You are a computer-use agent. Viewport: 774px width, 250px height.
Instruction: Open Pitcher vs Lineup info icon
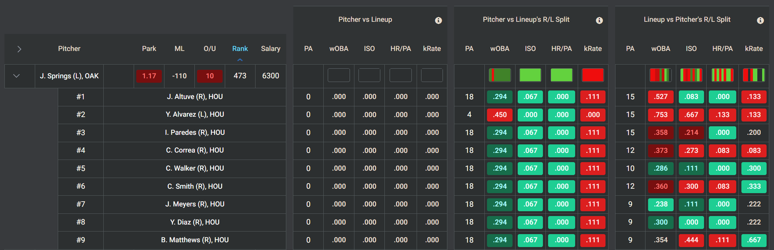point(438,20)
